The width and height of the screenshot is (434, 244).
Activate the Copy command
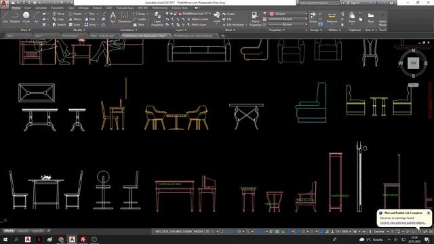[x=58, y=19]
